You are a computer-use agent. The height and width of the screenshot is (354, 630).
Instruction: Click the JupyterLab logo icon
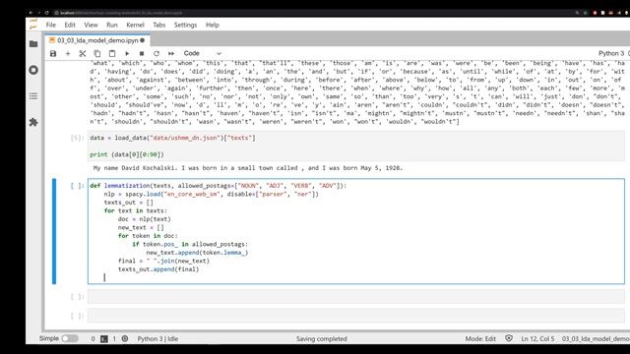point(33,24)
